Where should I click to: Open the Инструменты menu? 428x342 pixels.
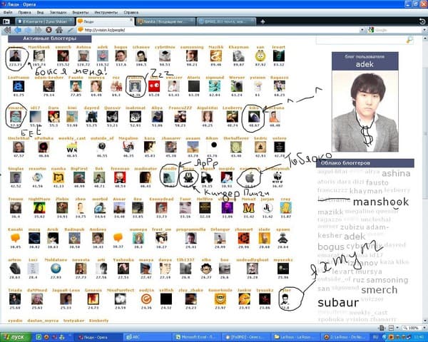coord(106,12)
